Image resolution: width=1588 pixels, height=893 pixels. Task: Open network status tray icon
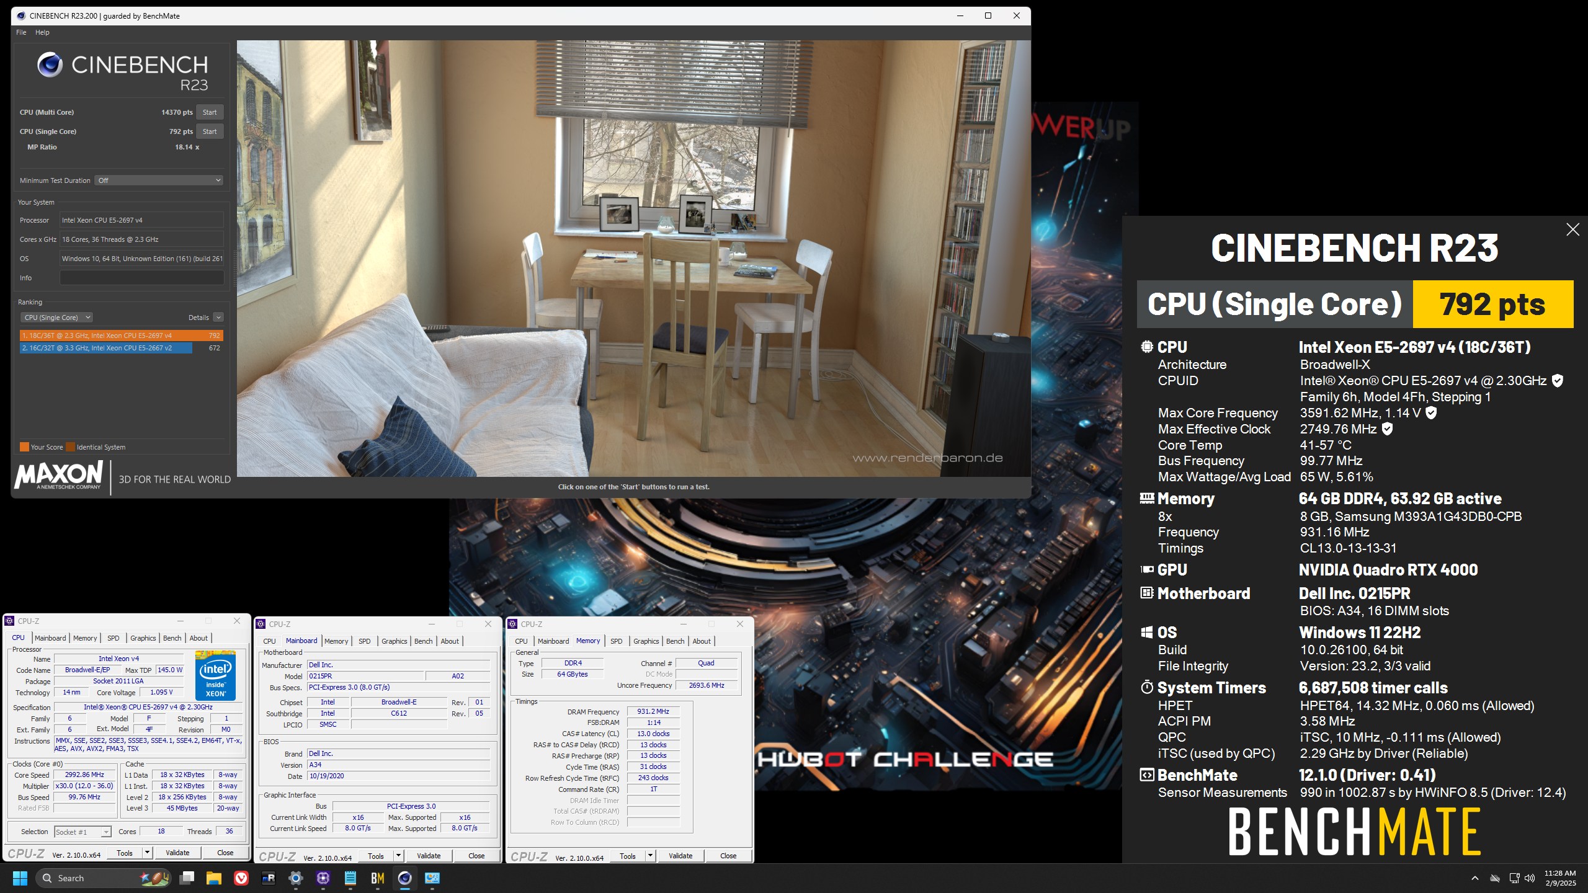[1514, 878]
